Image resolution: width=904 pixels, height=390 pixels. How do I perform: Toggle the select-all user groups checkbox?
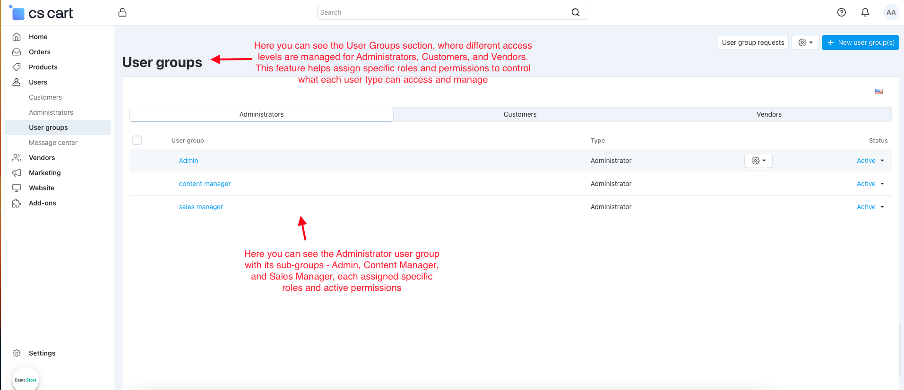(x=137, y=140)
